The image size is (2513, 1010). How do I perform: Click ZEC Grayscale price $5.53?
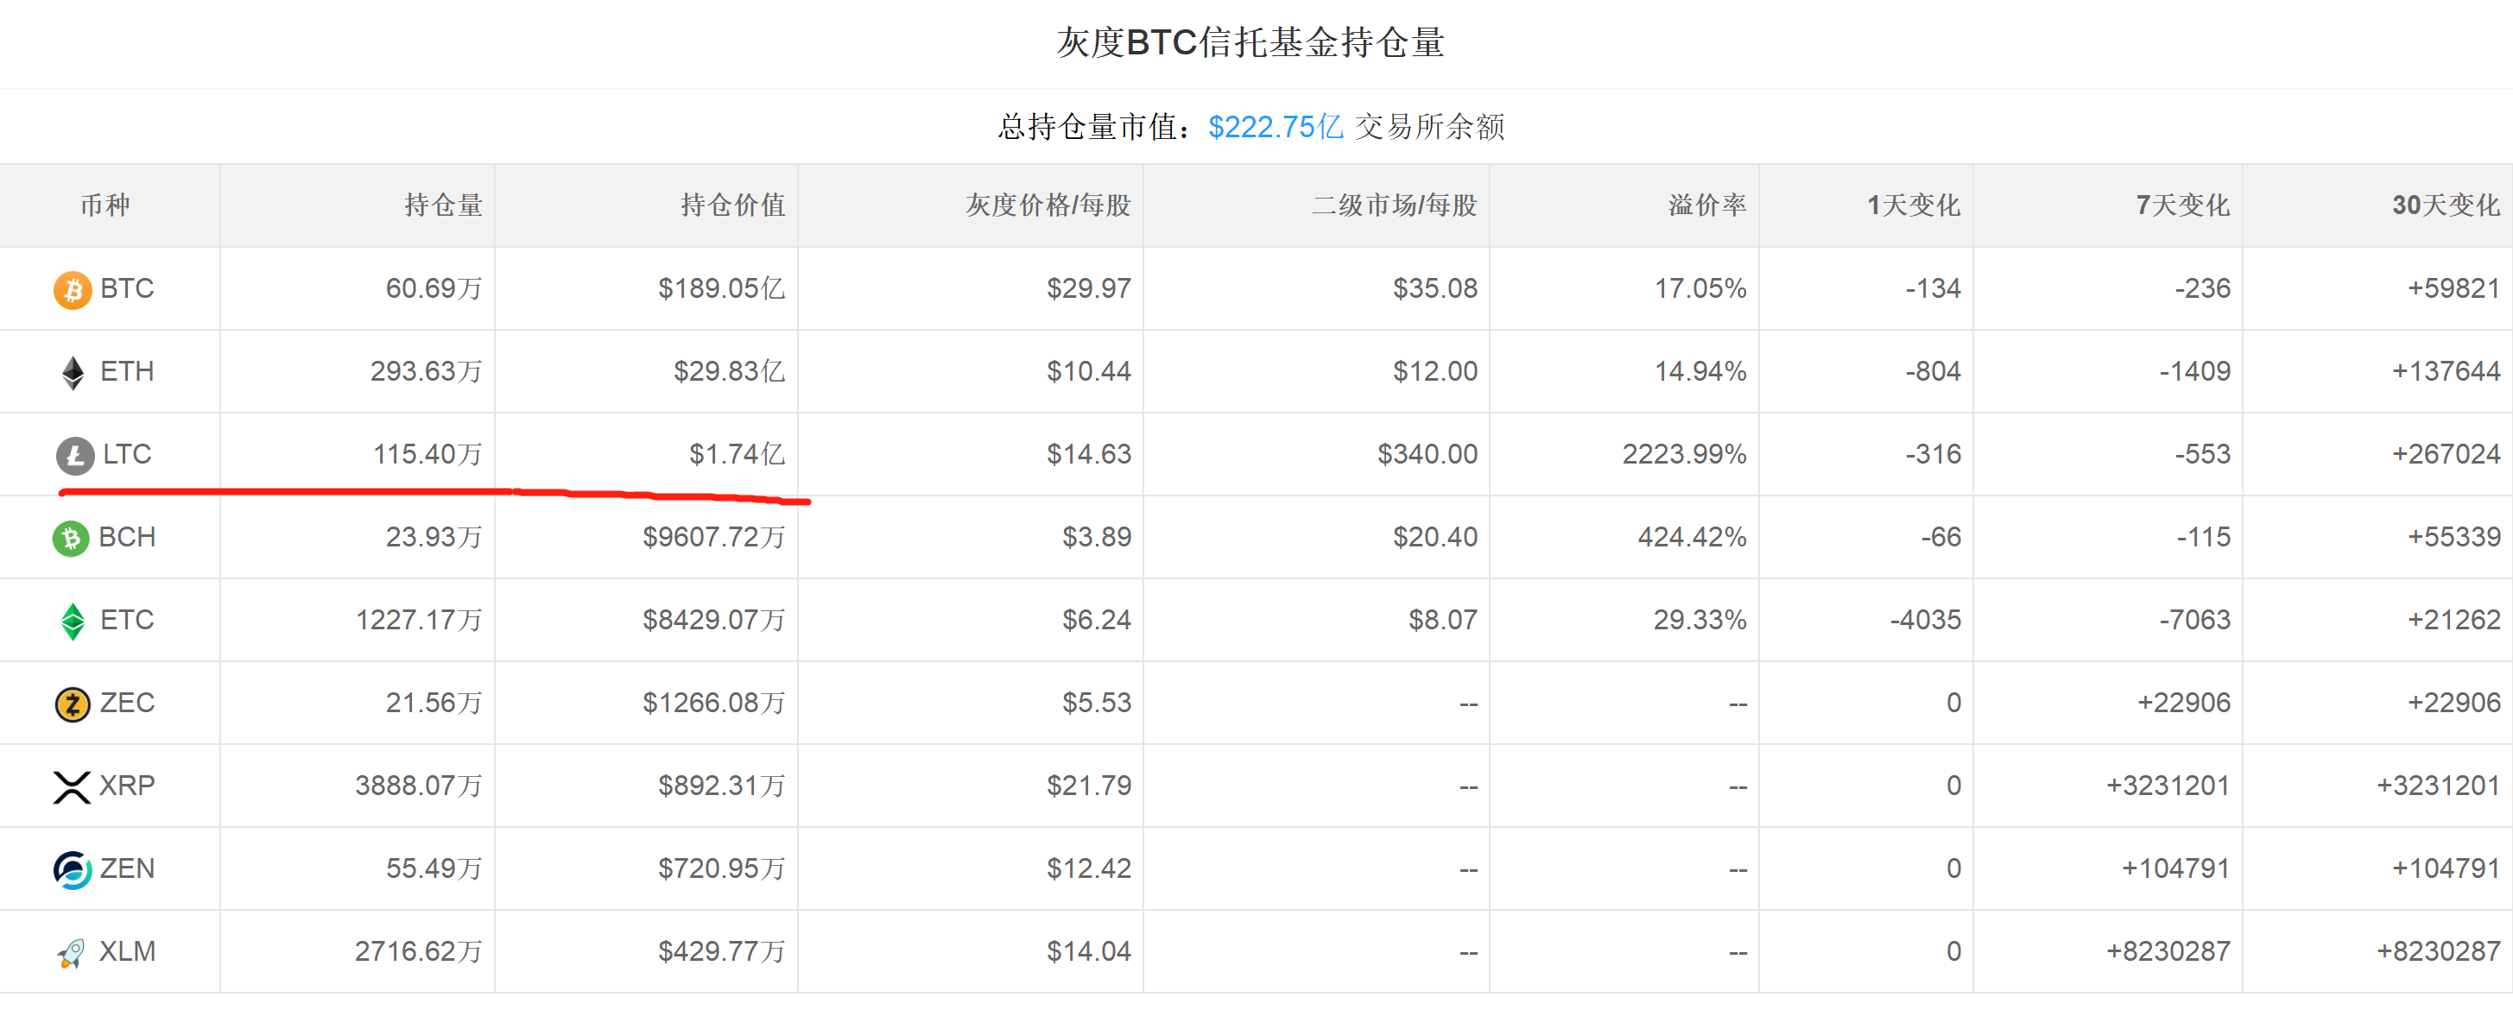(1097, 703)
